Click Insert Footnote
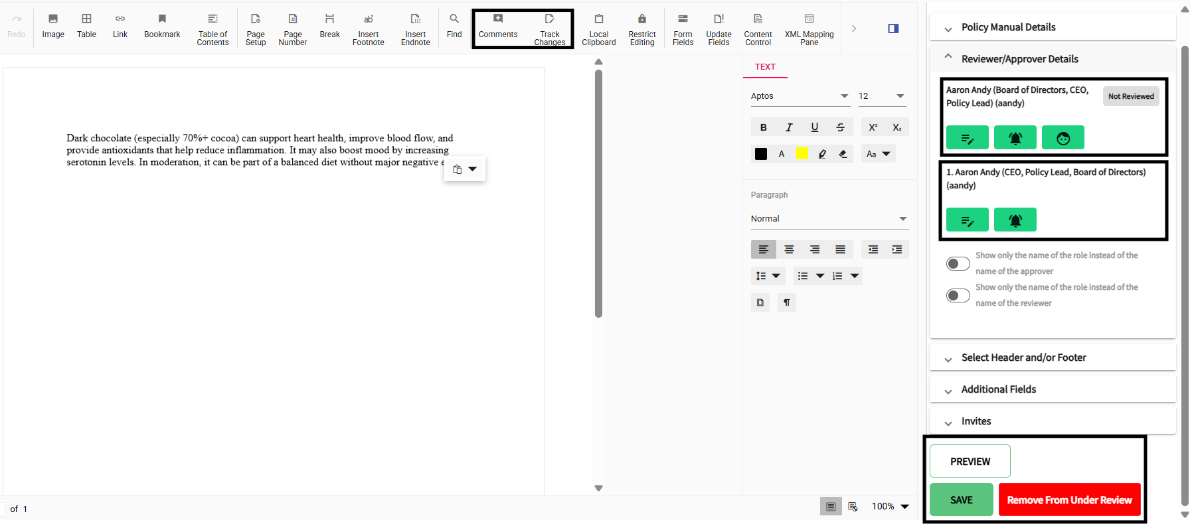The image size is (1190, 524). pyautogui.click(x=369, y=29)
